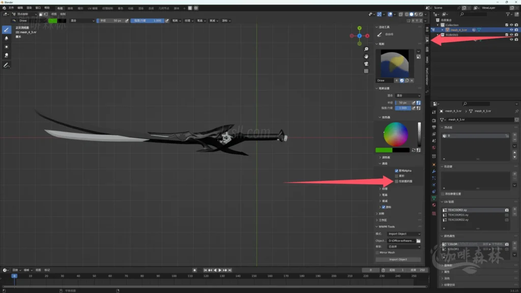Click the Import Object button
This screenshot has width=521, height=293.
click(x=398, y=259)
